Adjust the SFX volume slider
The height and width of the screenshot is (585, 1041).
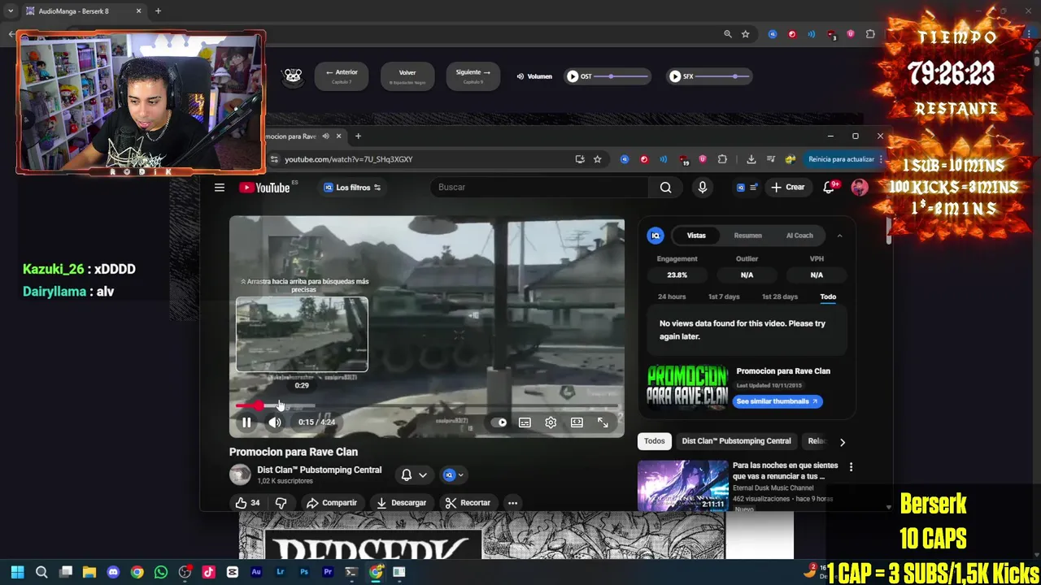tap(723, 76)
